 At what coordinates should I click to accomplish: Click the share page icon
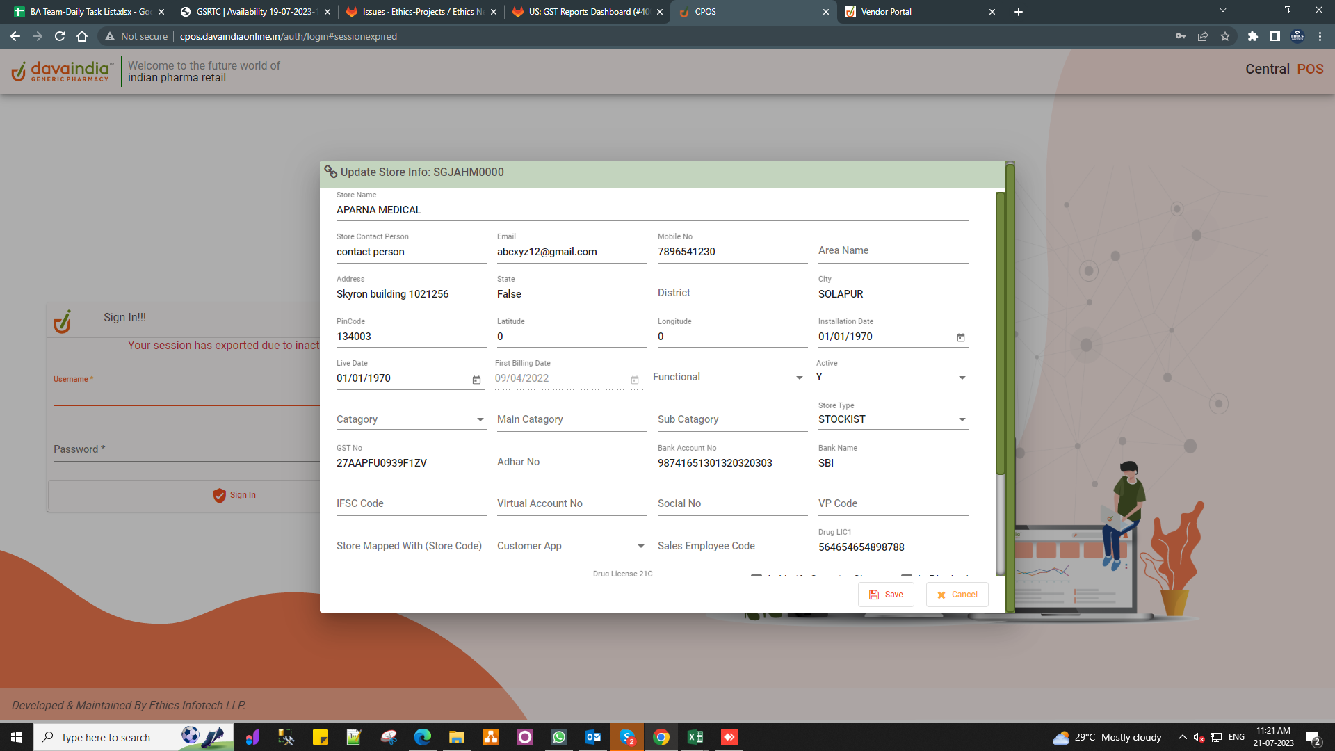pos(1203,36)
